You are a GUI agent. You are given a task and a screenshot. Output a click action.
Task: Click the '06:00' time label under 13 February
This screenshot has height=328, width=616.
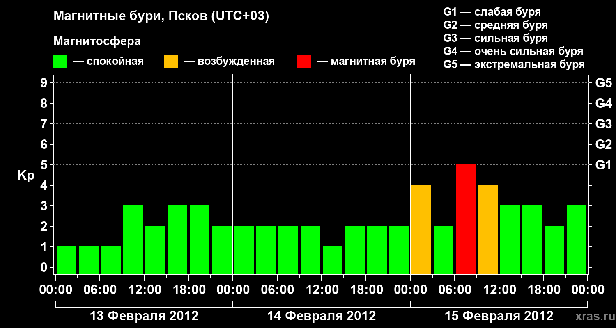(x=100, y=290)
